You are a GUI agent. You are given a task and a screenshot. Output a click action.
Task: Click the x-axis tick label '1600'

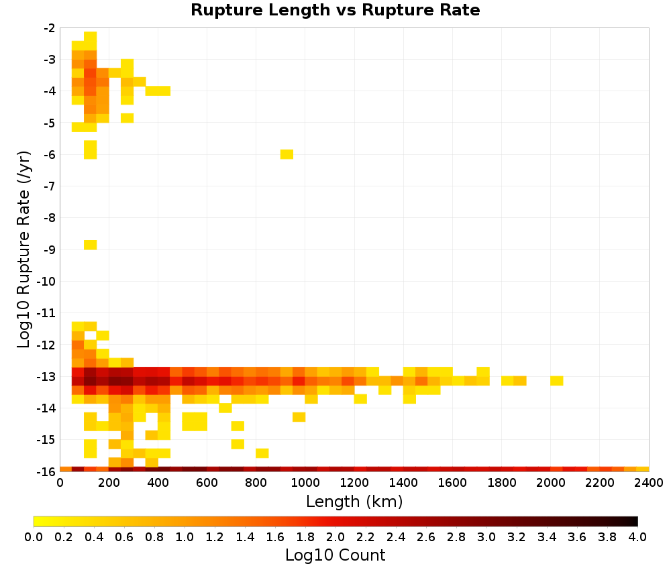pyautogui.click(x=452, y=483)
